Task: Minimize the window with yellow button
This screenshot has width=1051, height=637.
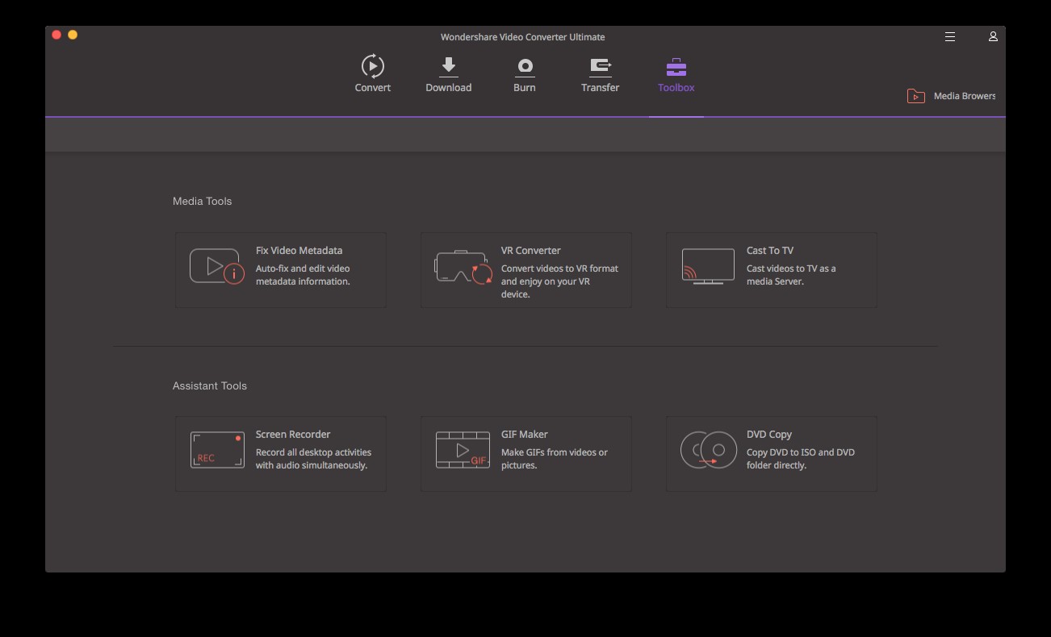Action: click(73, 35)
